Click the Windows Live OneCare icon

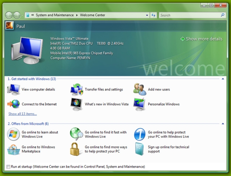(x=140, y=134)
